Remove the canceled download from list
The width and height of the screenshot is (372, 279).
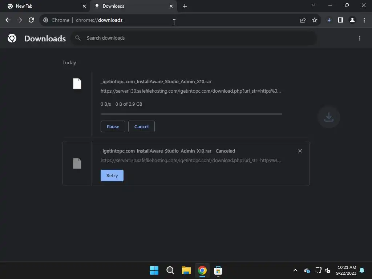click(300, 151)
